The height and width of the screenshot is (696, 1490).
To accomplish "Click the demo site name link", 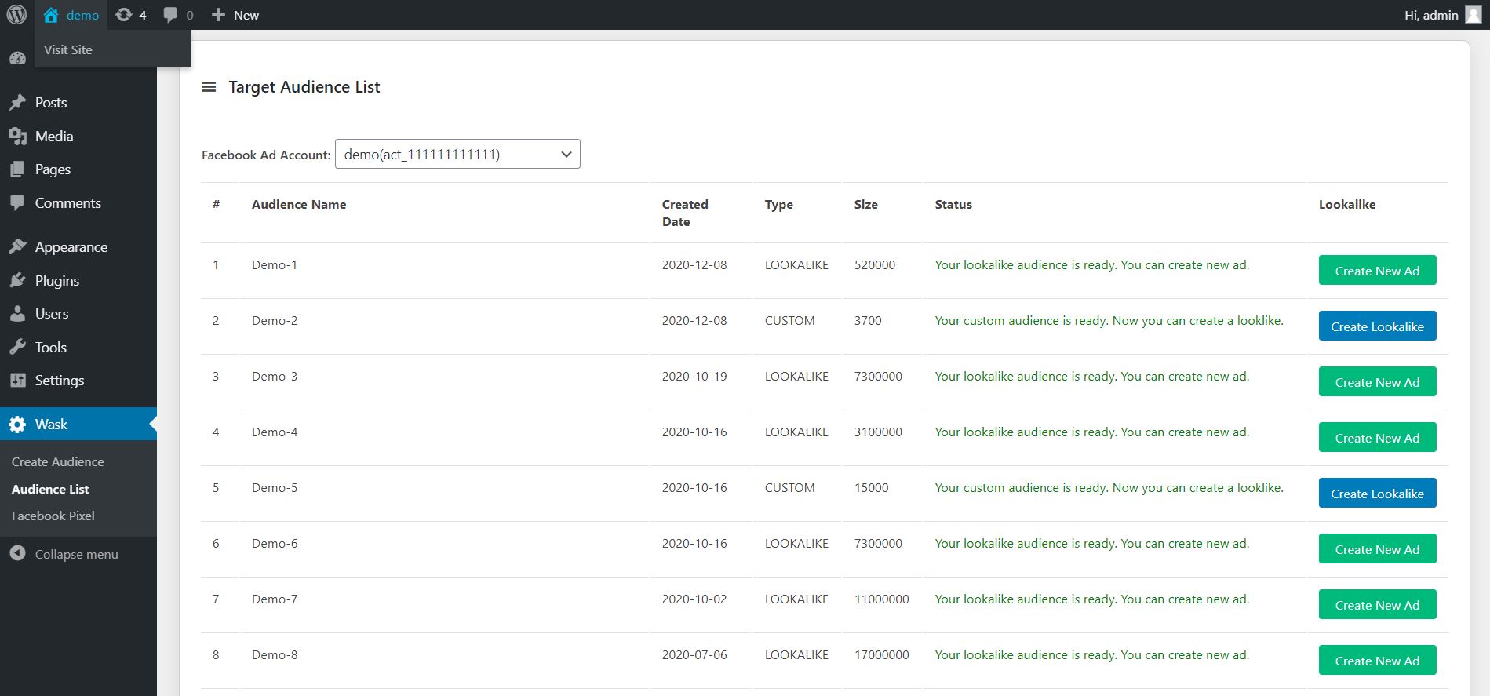I will click(x=82, y=15).
